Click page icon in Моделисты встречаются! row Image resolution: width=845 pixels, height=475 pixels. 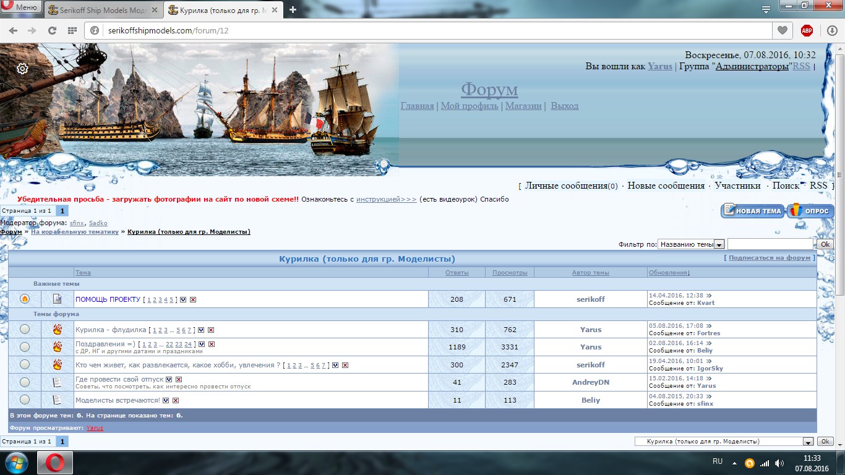tap(58, 400)
